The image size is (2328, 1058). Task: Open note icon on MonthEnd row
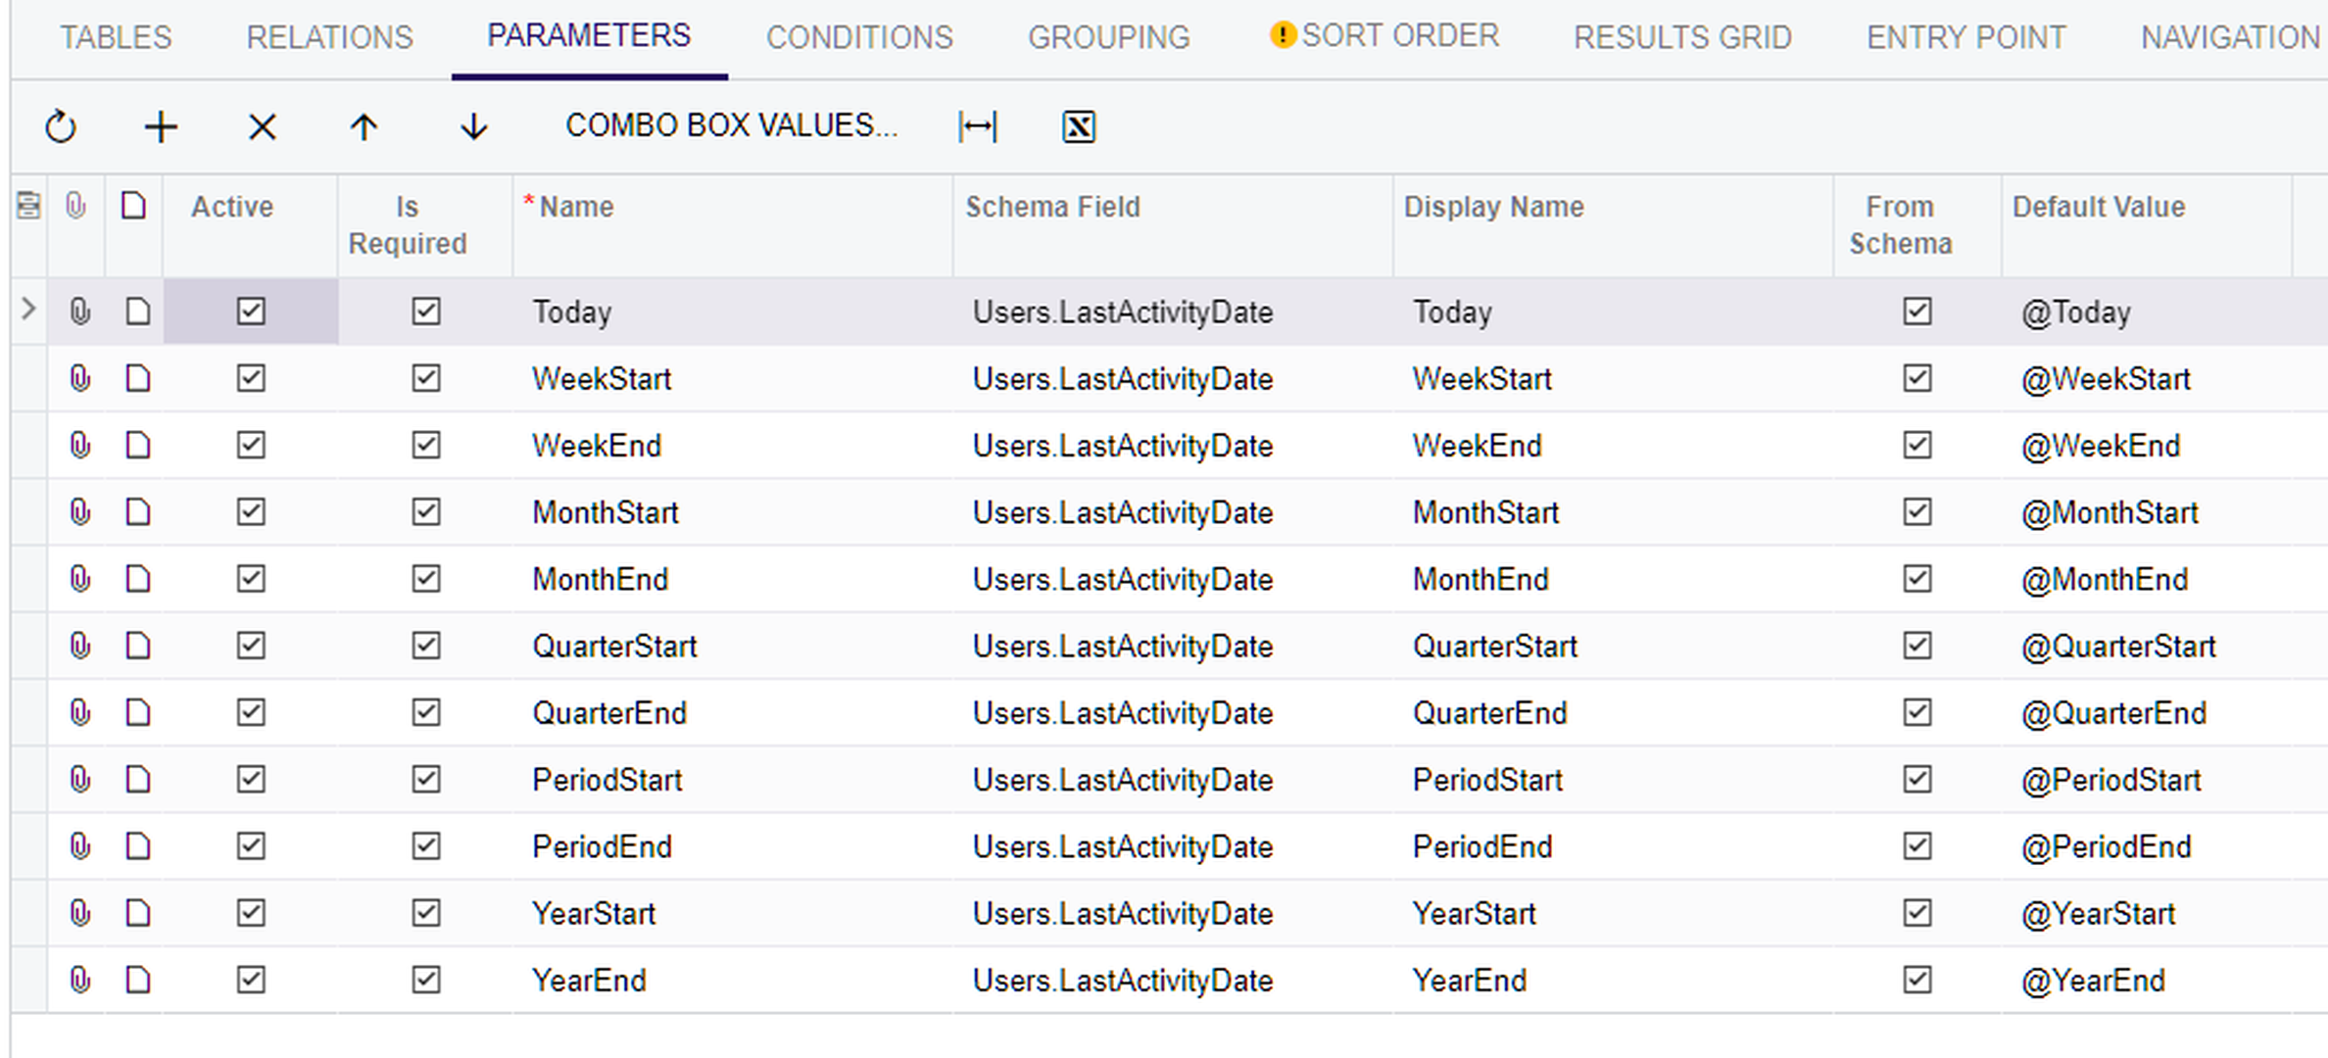[x=138, y=579]
